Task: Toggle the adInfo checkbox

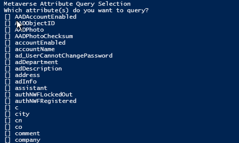Action: click(x=8, y=82)
